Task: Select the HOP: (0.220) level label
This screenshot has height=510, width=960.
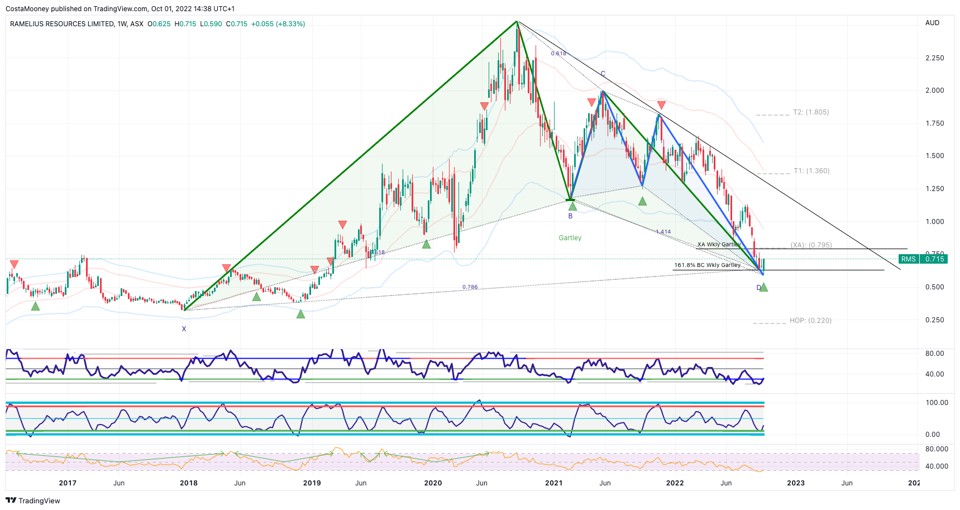Action: 810,321
